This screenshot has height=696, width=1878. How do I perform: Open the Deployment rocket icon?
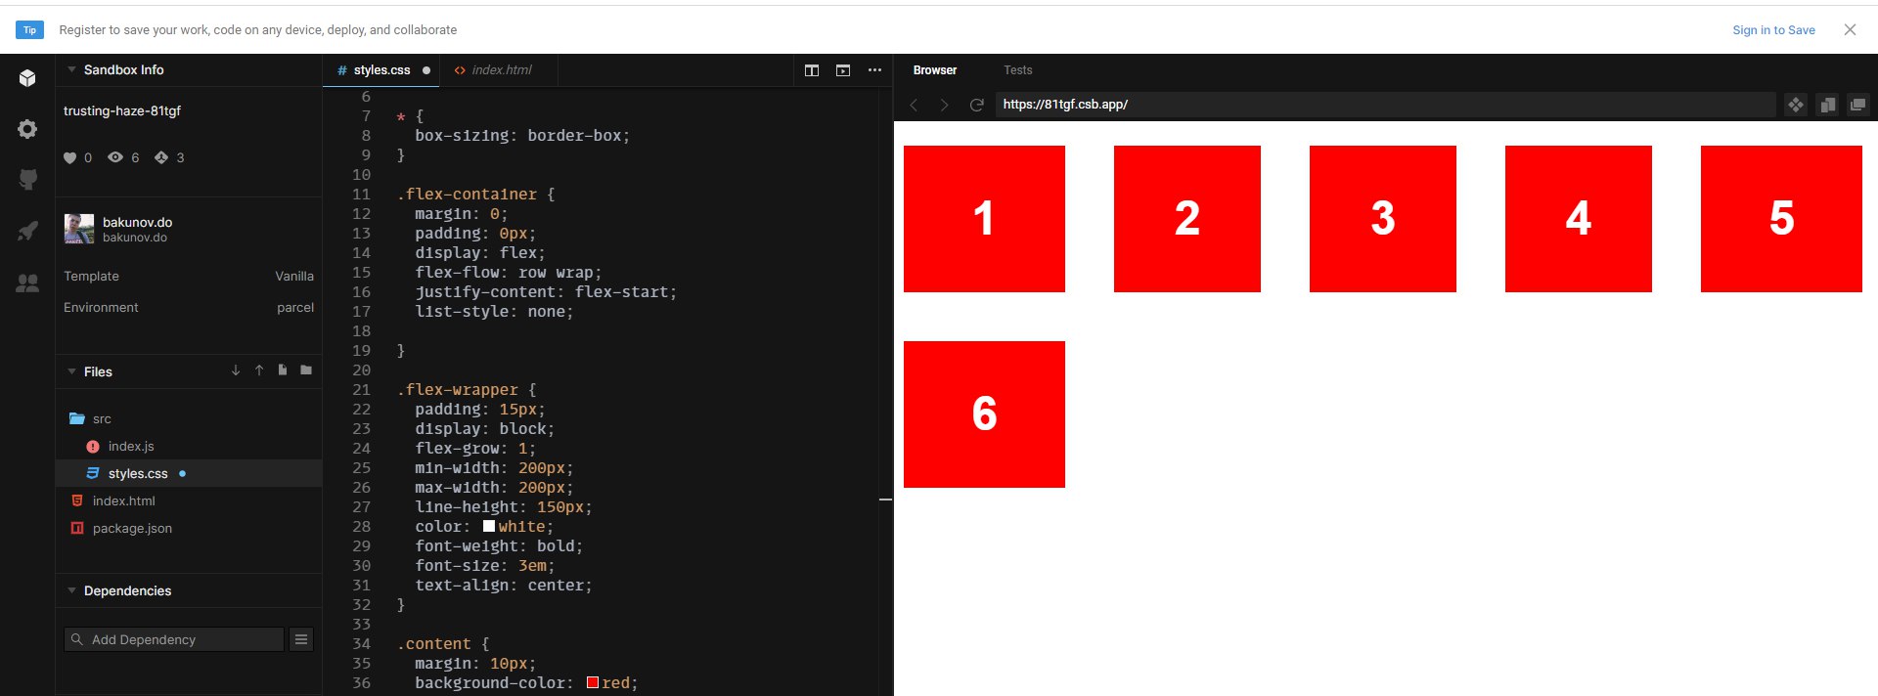tap(27, 231)
